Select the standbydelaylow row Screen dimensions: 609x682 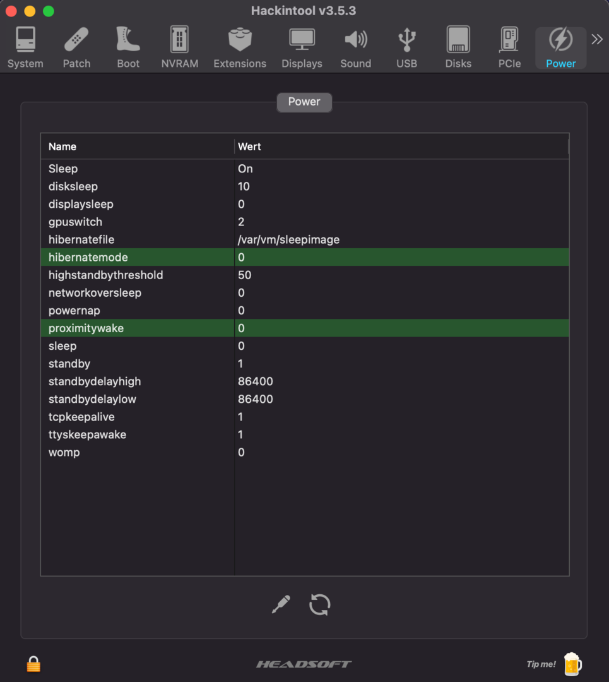[x=305, y=399]
